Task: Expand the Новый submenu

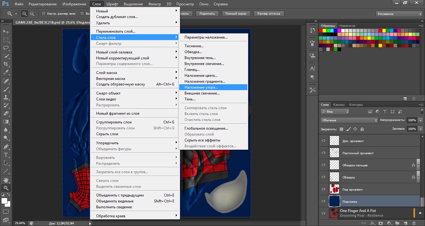Action: (135, 11)
